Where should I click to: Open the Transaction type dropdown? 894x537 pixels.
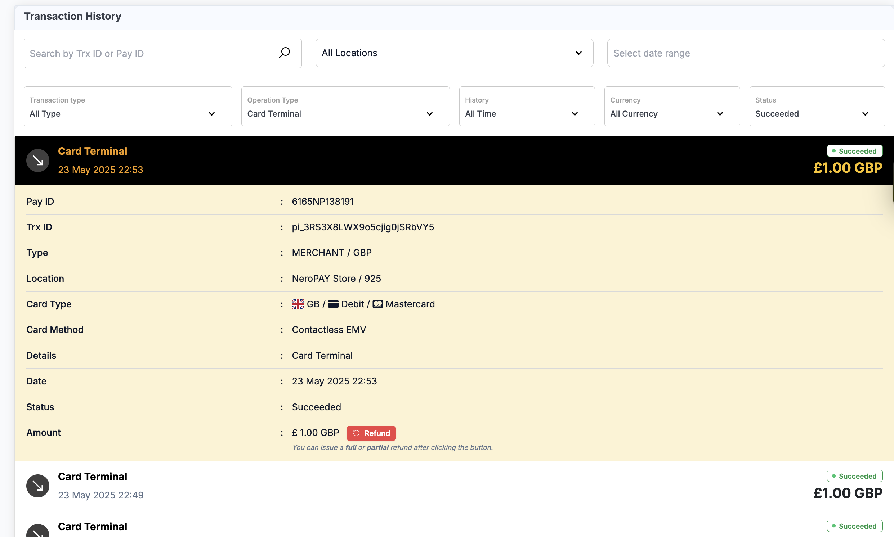(128, 107)
